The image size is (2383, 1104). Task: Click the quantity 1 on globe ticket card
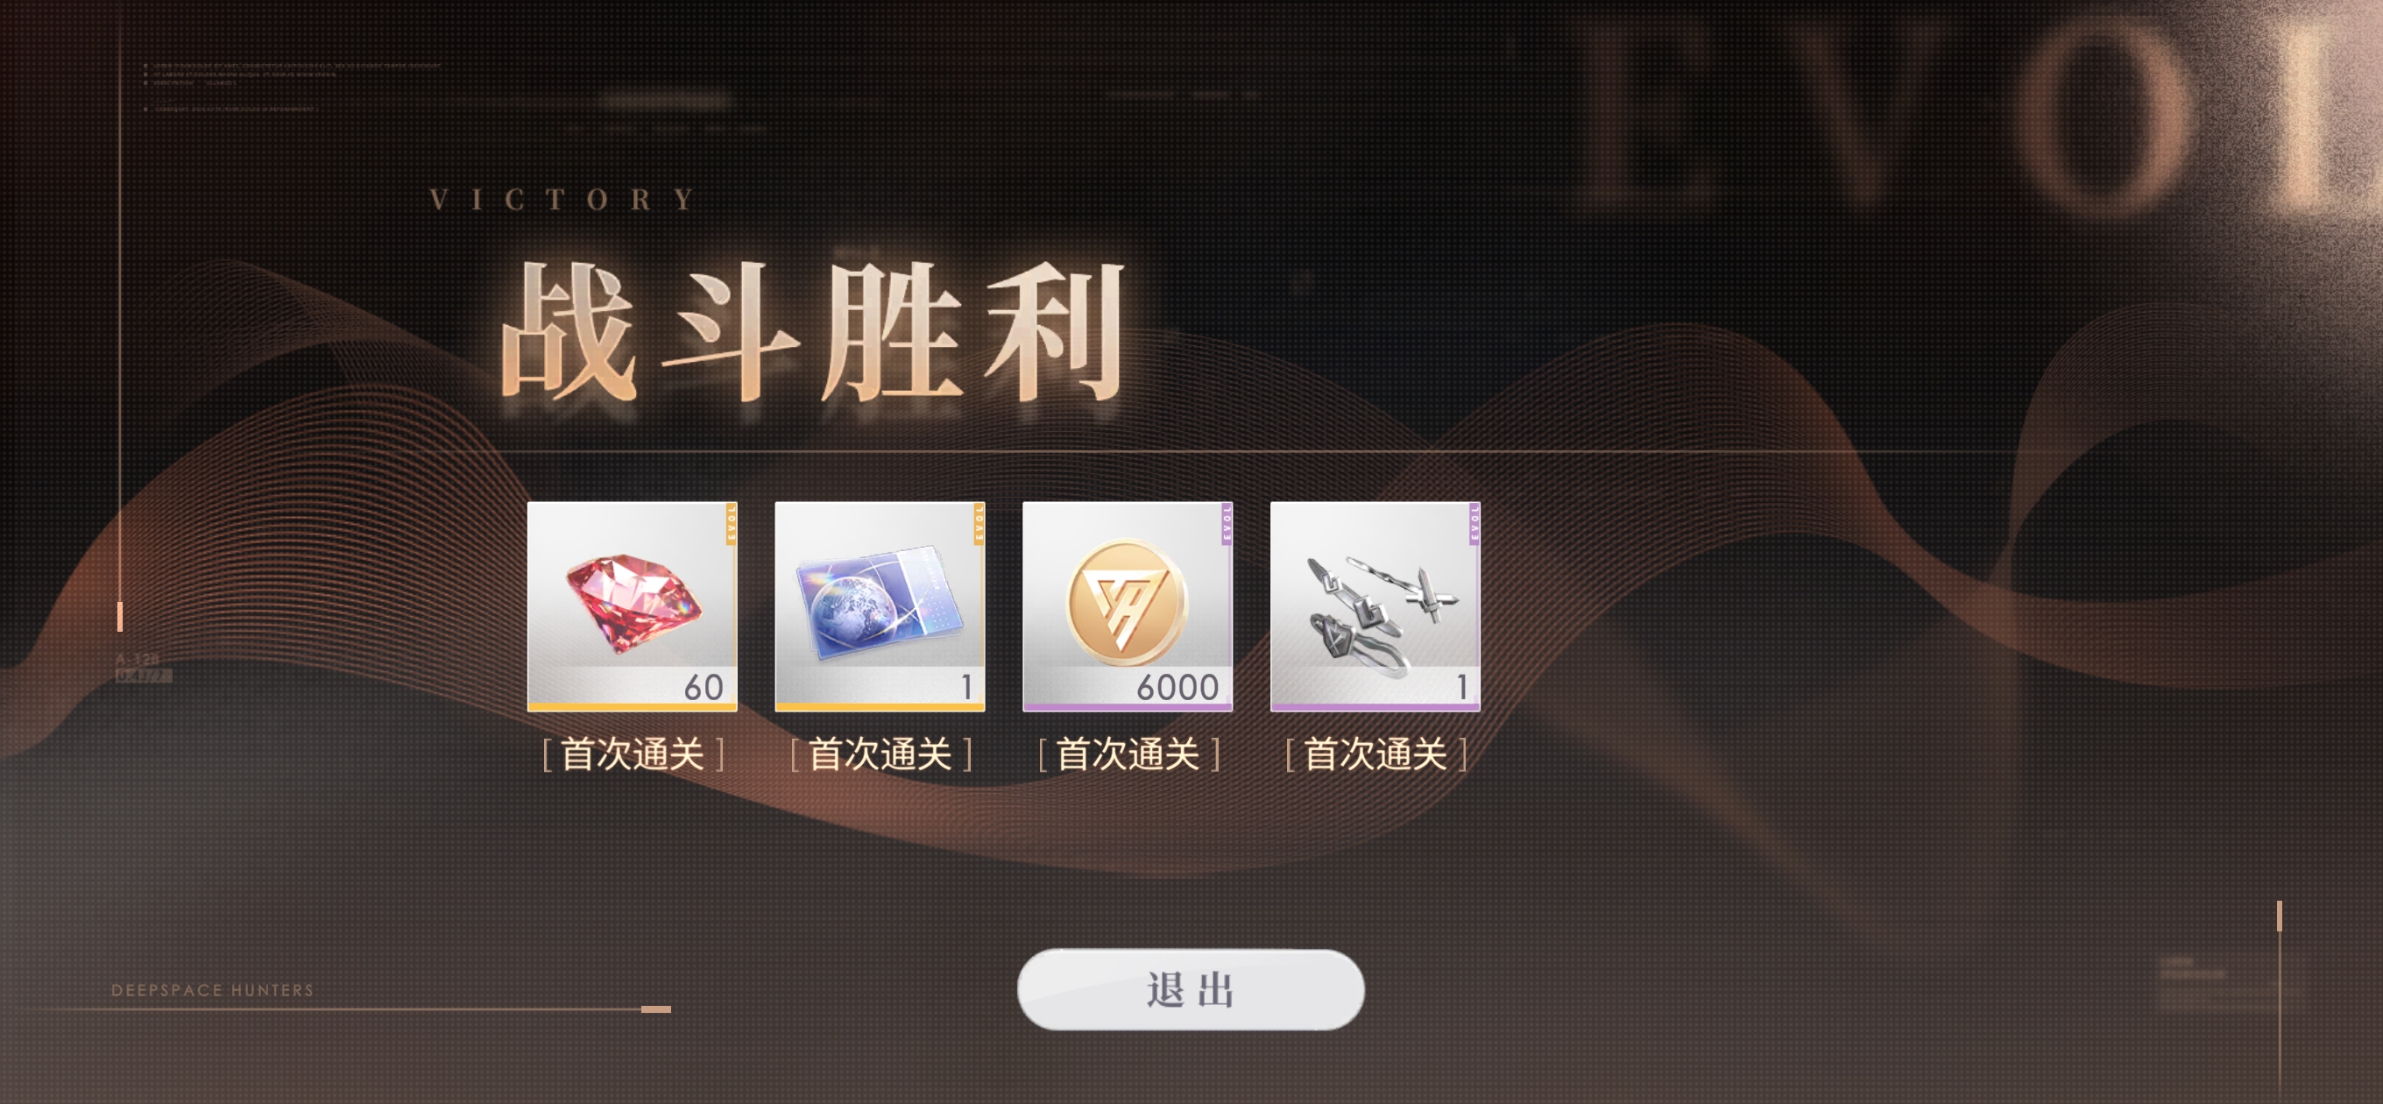[966, 687]
